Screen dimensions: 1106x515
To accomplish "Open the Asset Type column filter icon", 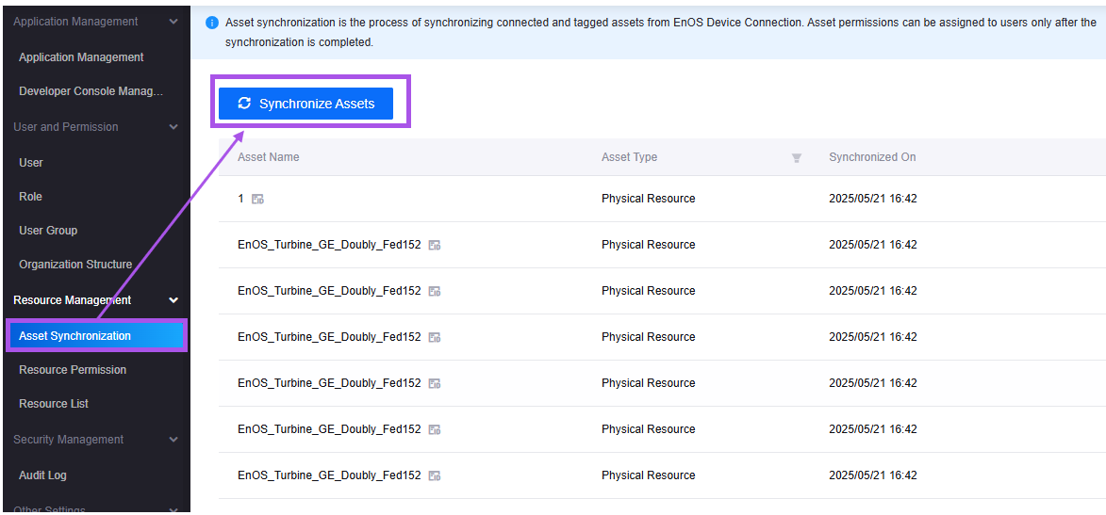I will click(x=797, y=158).
